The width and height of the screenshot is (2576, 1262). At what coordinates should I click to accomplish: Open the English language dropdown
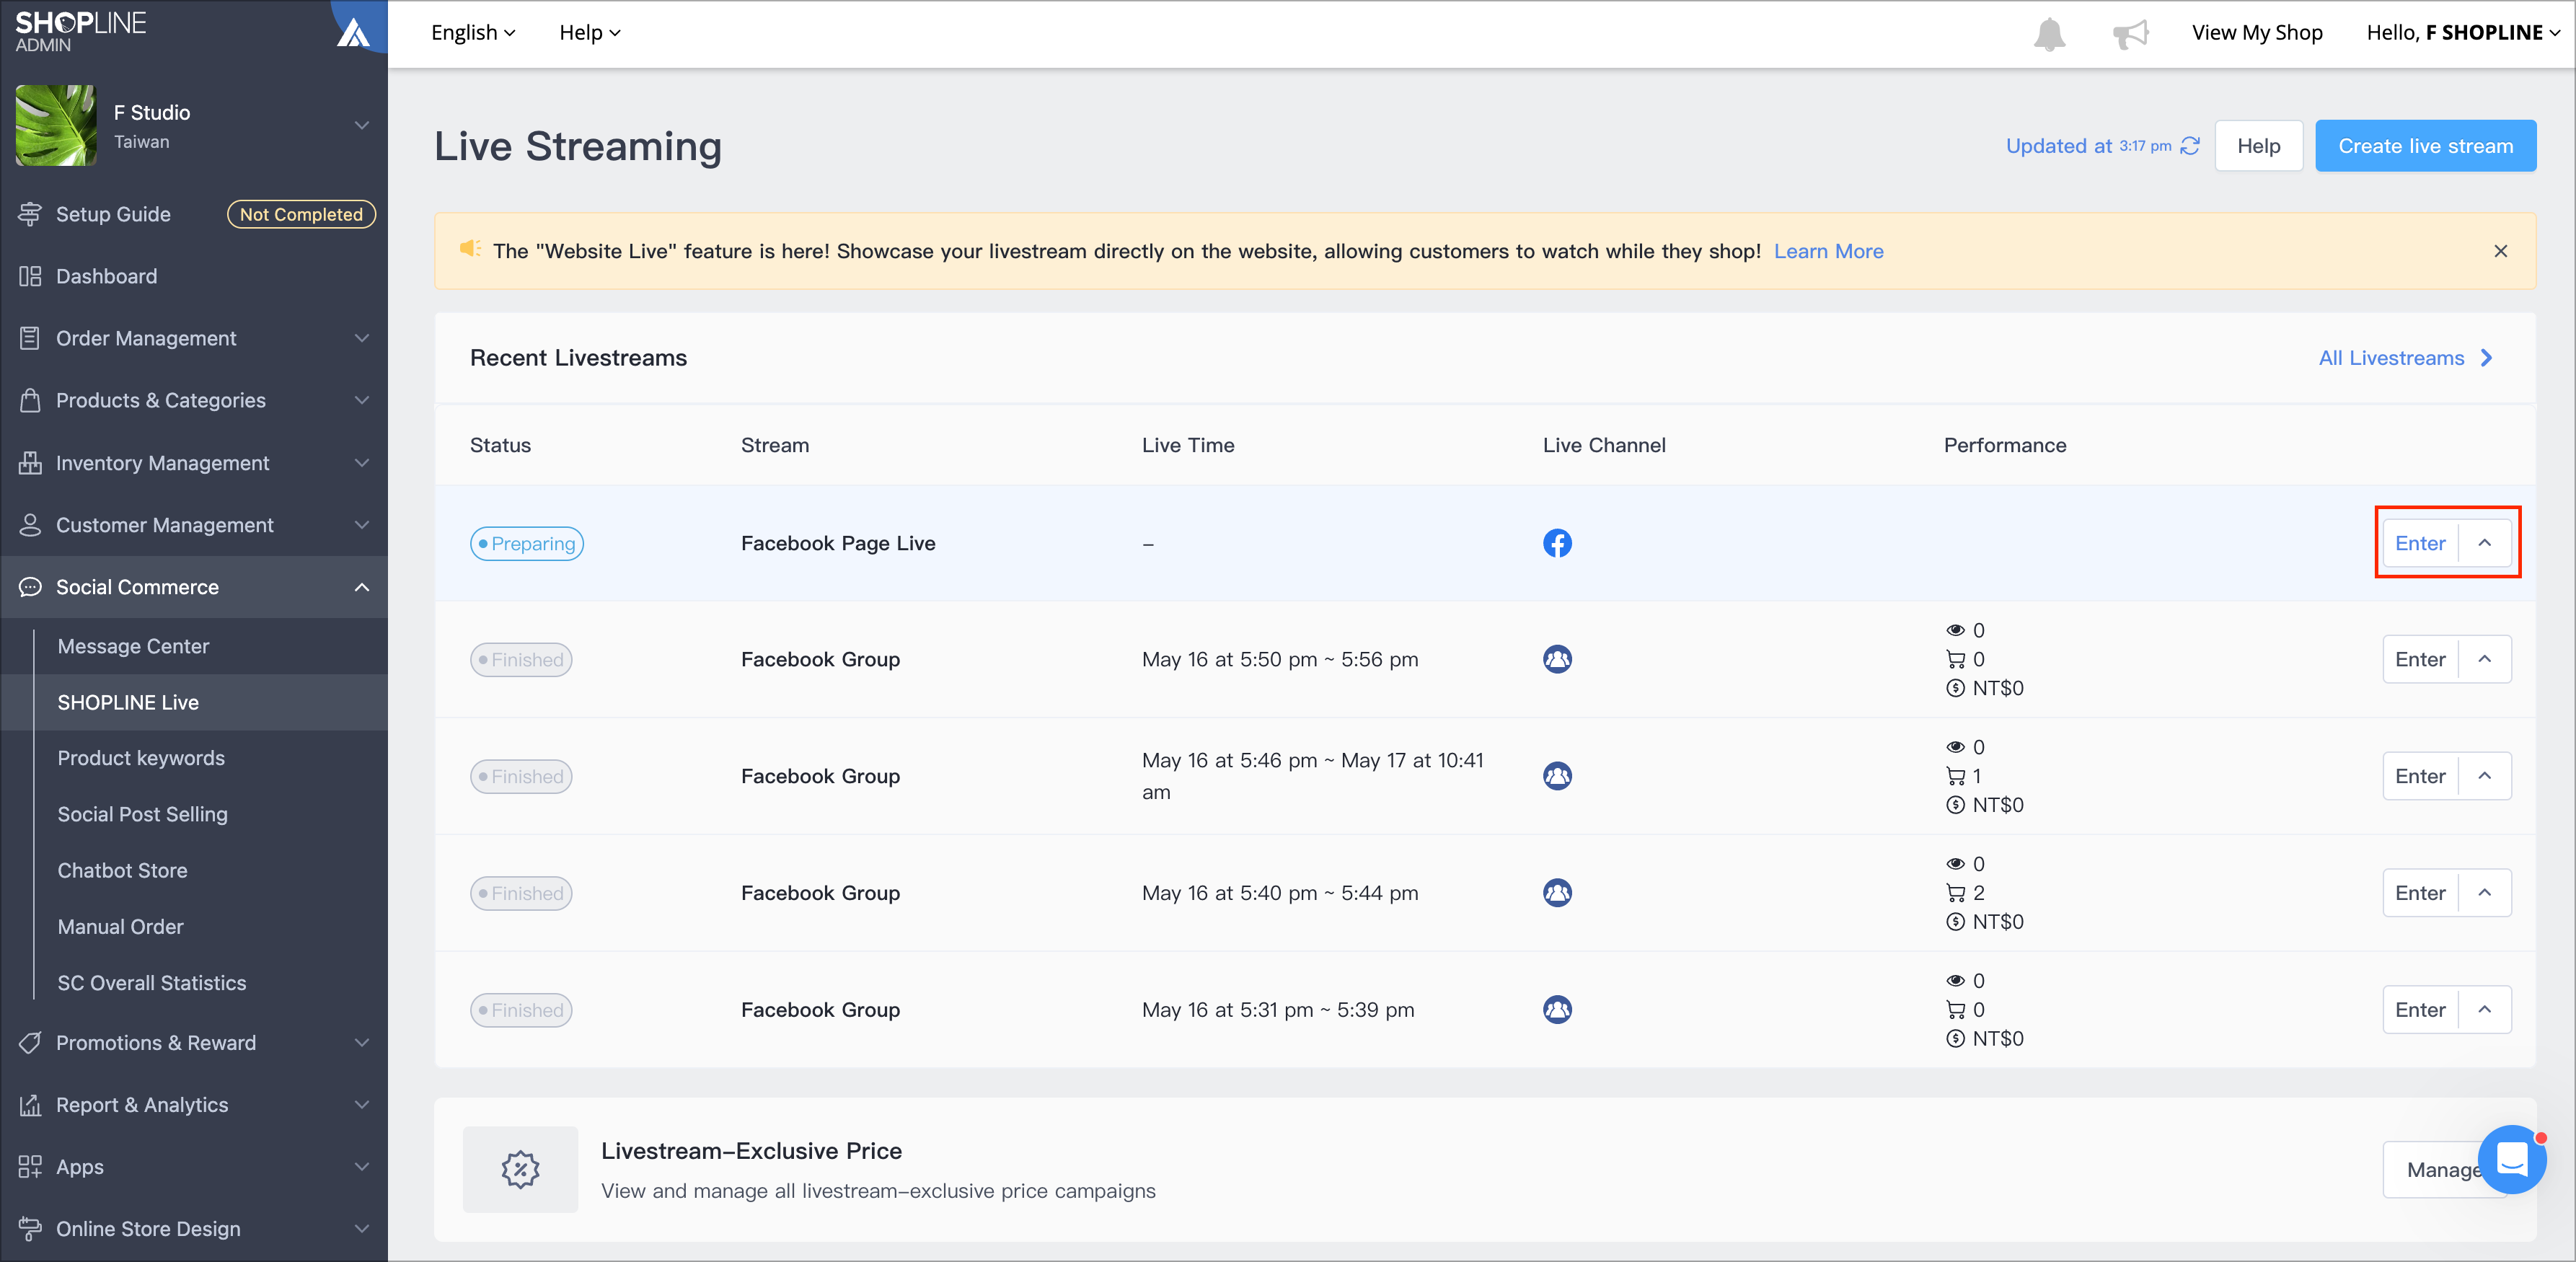[x=473, y=33]
